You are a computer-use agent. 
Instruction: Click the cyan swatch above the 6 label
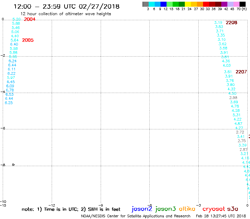[x=152, y=4]
